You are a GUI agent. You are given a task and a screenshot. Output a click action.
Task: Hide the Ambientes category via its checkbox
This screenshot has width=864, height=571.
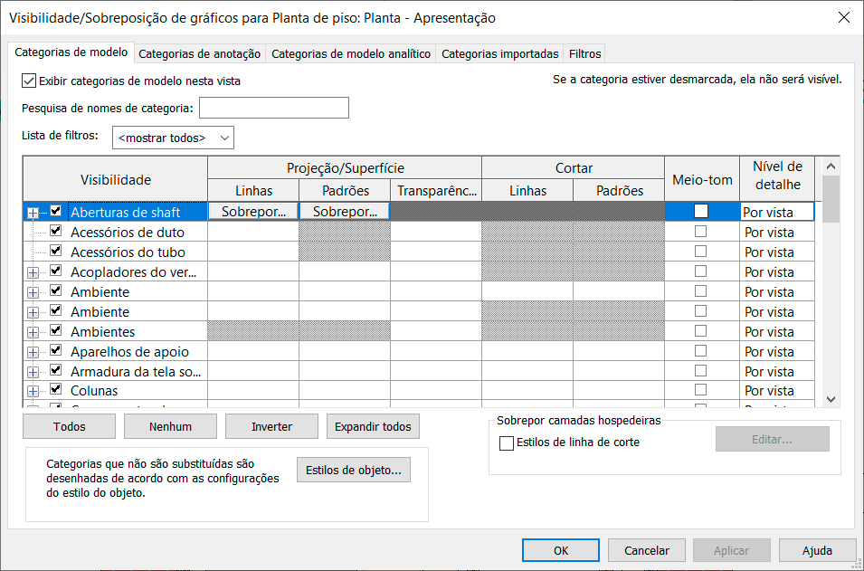(x=56, y=331)
